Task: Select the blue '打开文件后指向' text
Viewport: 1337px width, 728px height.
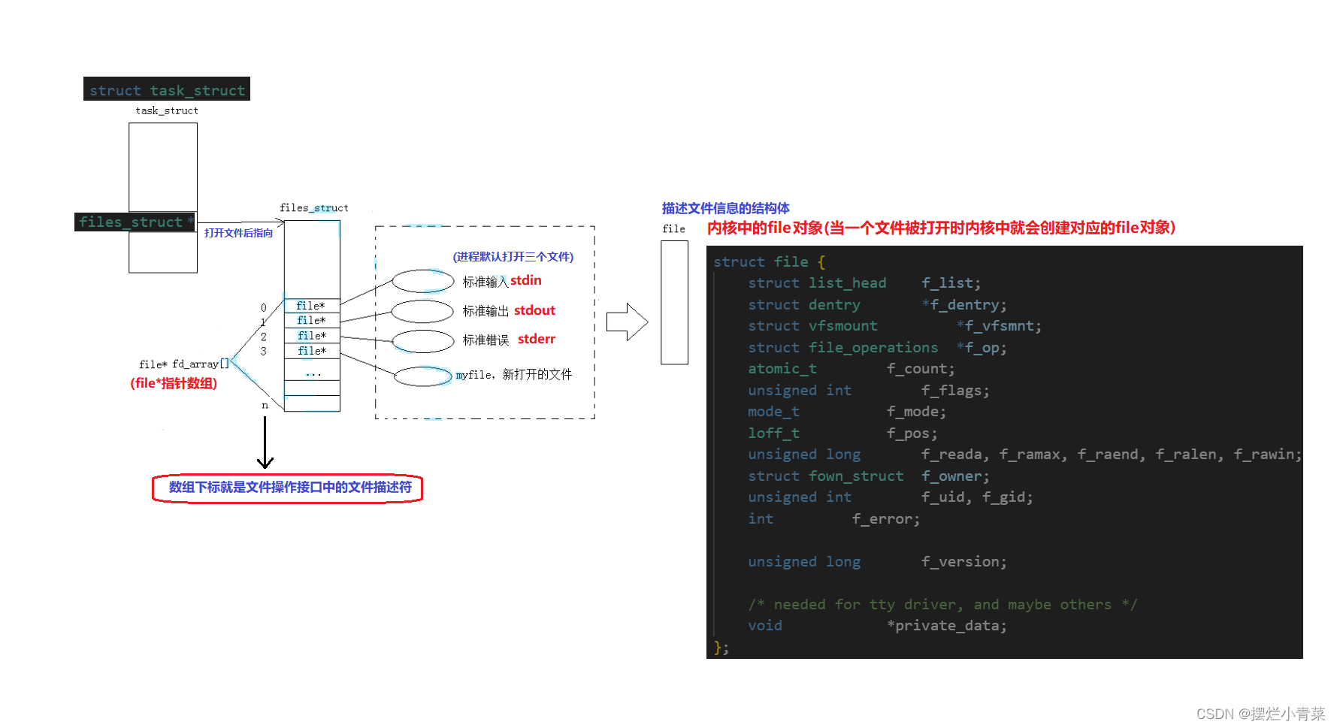Action: (238, 233)
